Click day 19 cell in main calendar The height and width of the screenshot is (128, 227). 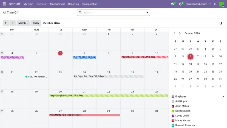coord(36,99)
